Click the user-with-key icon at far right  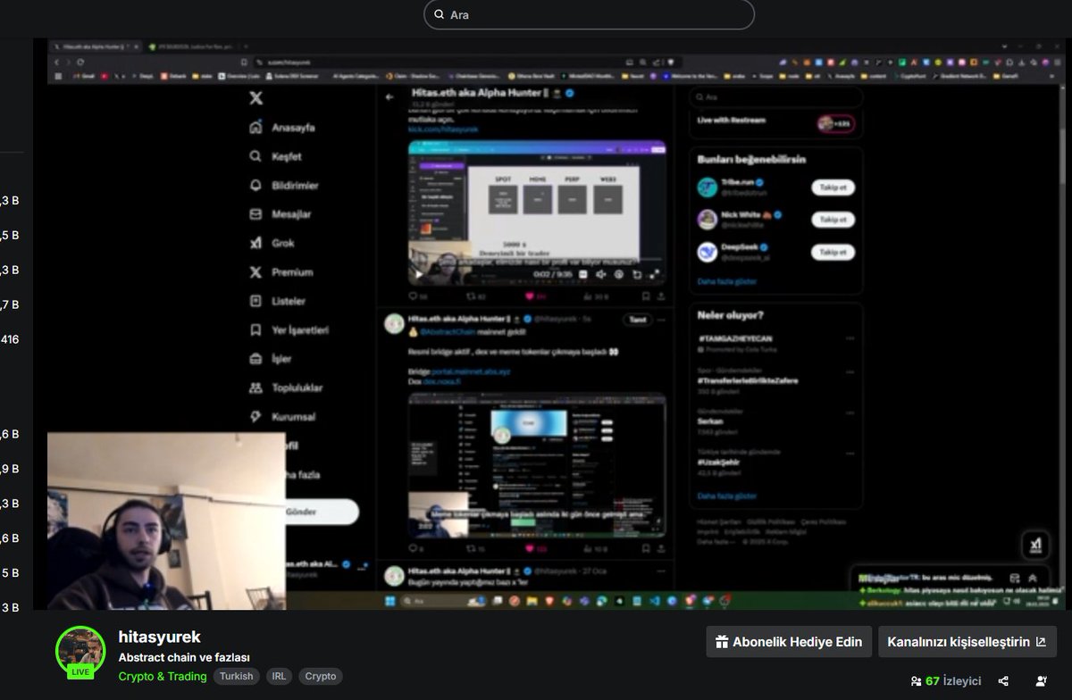coord(1041,680)
